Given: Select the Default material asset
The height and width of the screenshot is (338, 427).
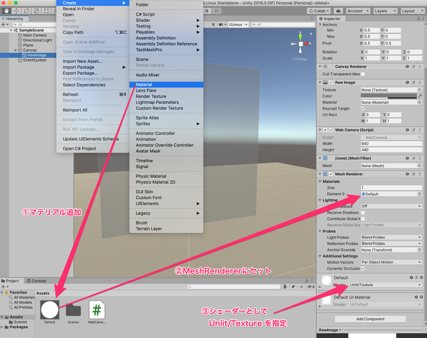Looking at the screenshot, I should 50,311.
